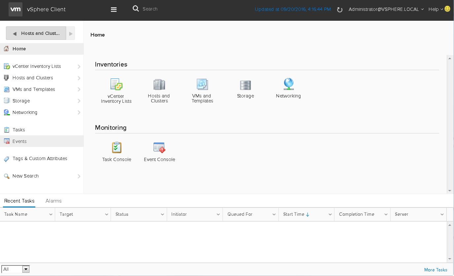This screenshot has width=454, height=276.
Task: Click the main panel scrollbar up arrow
Action: [x=449, y=58]
